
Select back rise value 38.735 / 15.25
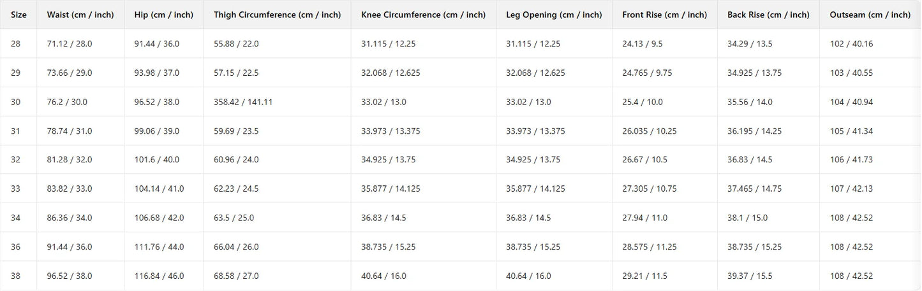[x=755, y=247]
